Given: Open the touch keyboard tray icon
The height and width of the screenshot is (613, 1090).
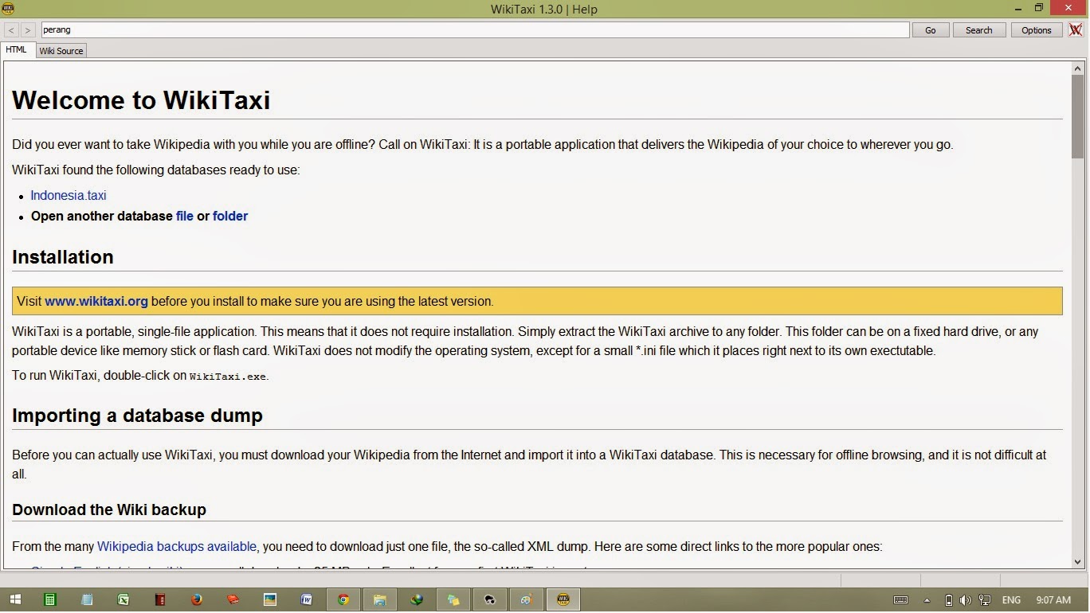Looking at the screenshot, I should click(x=901, y=599).
